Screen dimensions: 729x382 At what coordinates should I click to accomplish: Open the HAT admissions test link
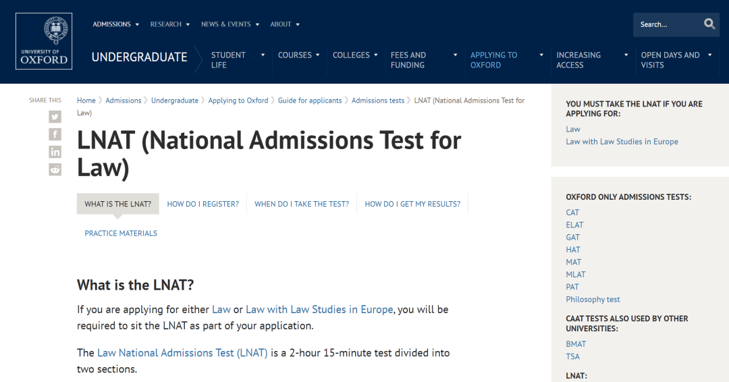point(573,250)
